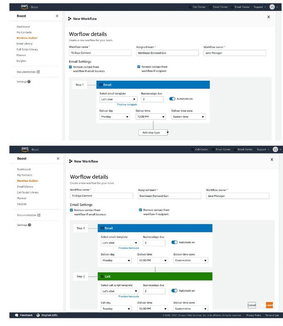
Task: Open Settings gear in the lower window sidebar
Action: [x=29, y=225]
